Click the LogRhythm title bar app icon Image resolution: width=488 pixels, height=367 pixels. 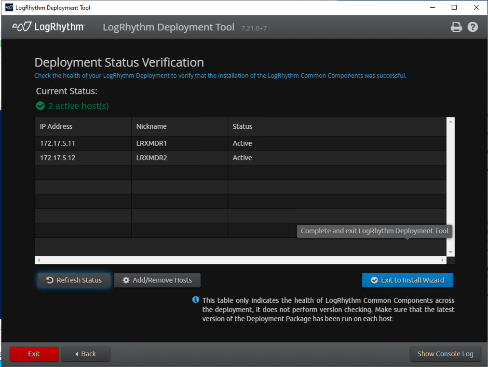[x=9, y=8]
